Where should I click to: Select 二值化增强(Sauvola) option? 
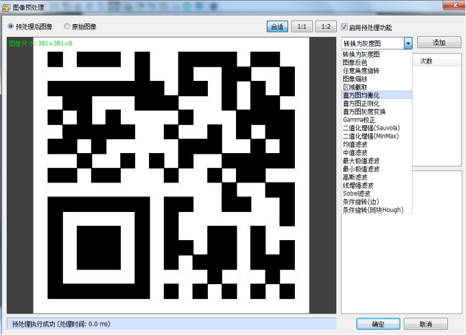(x=377, y=128)
